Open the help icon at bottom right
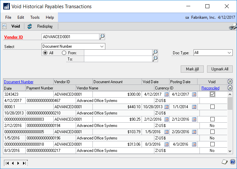237x169 pixels. click(x=232, y=162)
